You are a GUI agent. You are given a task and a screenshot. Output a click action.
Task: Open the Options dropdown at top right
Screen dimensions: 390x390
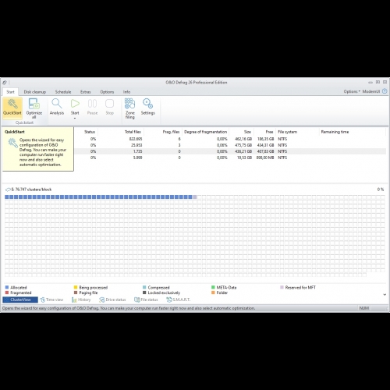[352, 91]
